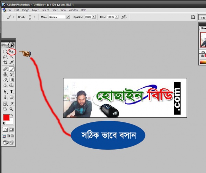Choose Full Screen with menu bar mode
The image size is (206, 173).
pyautogui.click(x=8, y=136)
